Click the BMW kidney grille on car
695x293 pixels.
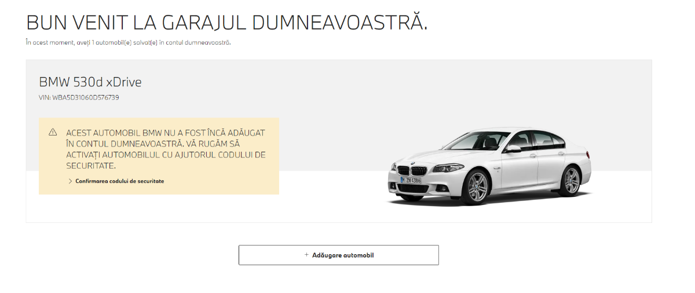(x=411, y=170)
